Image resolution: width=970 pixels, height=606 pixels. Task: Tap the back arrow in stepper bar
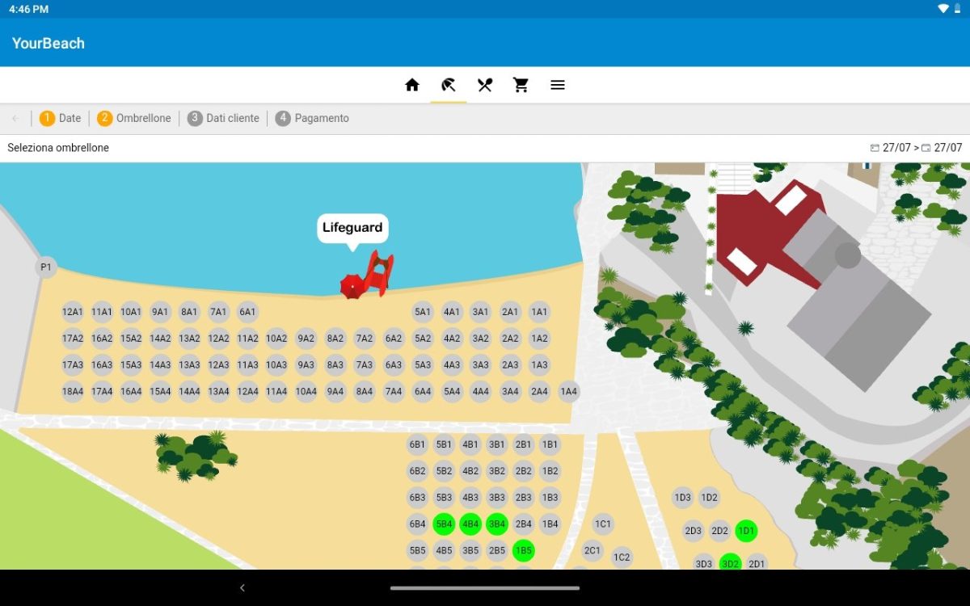click(15, 119)
